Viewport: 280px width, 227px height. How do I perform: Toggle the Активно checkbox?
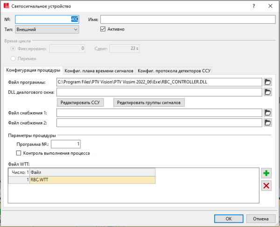click(x=104, y=29)
